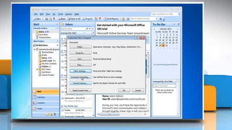Image resolution: width=232 pixels, height=130 pixels.
Task: Click the Type a new task field
Action: click(x=164, y=86)
